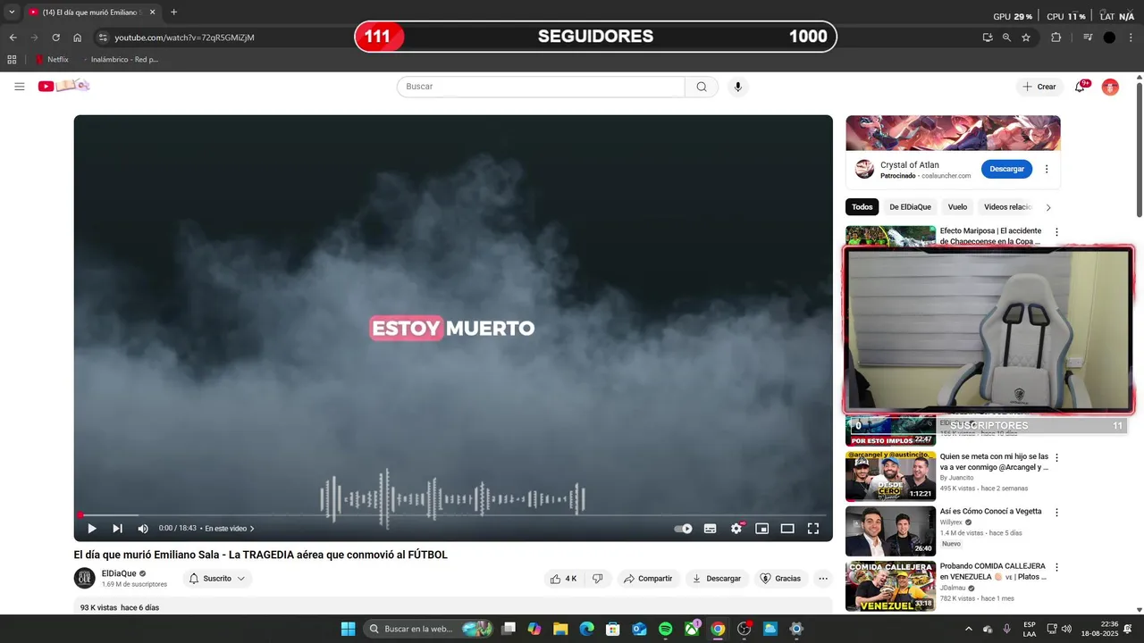This screenshot has width=1144, height=643.
Task: Open the ElDiaQue channel name link
Action: (119, 573)
